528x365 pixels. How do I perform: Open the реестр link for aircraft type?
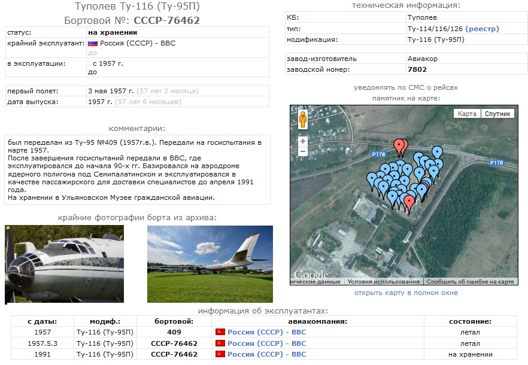[x=482, y=29]
